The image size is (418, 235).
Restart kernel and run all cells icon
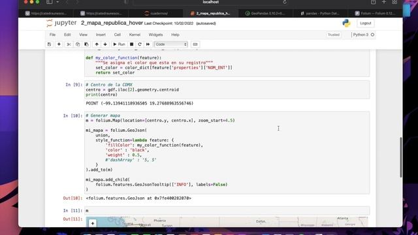click(148, 44)
